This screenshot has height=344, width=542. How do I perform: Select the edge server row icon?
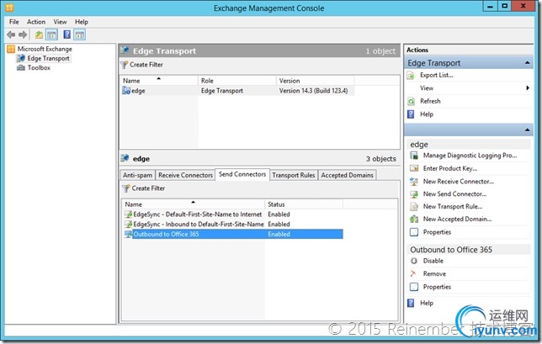click(x=126, y=91)
